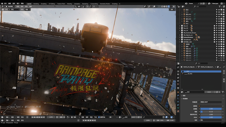This screenshot has width=226, height=127.
Task: Switch to the Sculpting workspace tab
Action: (44, 4)
